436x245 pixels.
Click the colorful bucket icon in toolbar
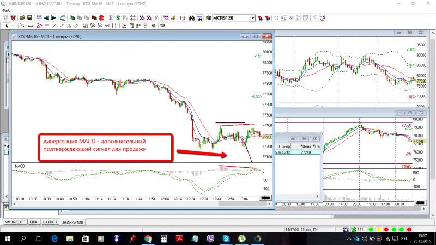[x=322, y=18]
